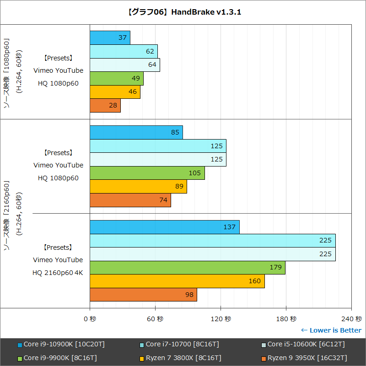Click the 0 秒 axis label
This screenshot has height=366, width=366.
(90, 319)
